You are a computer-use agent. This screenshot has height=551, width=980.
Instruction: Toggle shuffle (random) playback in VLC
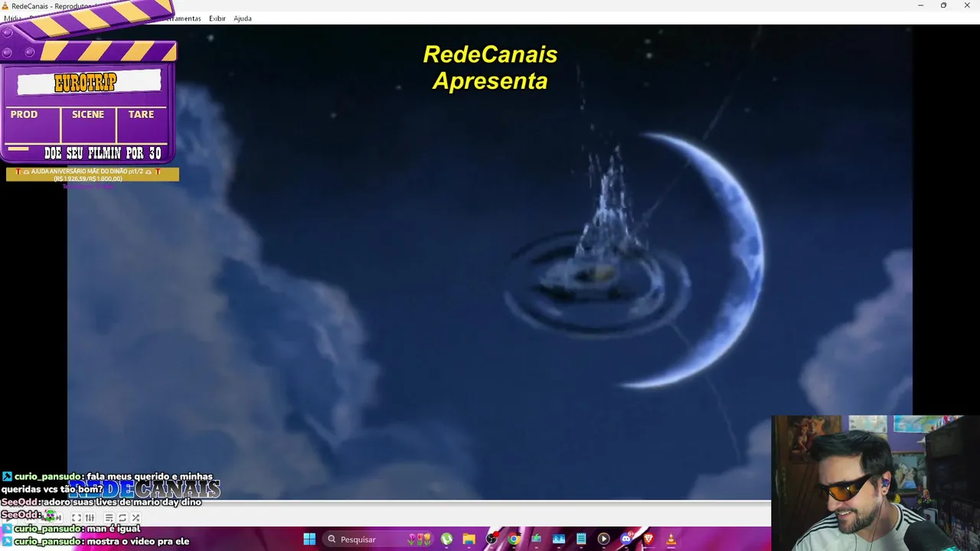(x=136, y=518)
